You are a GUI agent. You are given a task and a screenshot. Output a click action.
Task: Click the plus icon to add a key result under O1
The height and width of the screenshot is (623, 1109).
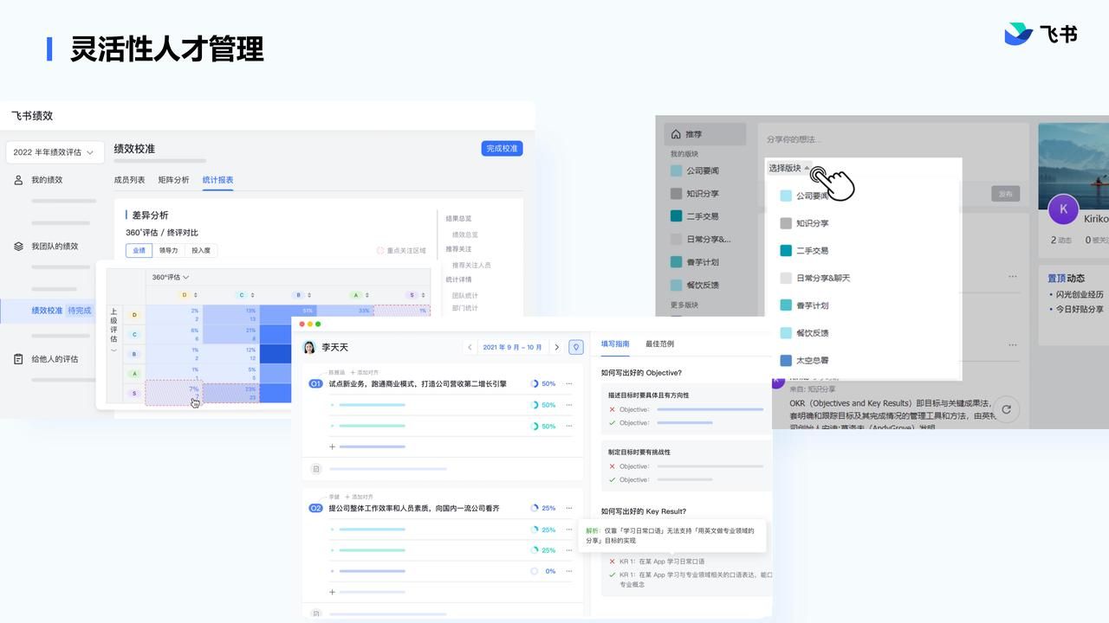332,446
